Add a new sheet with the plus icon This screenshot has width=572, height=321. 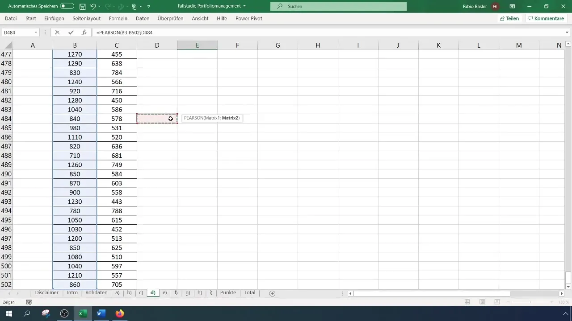pyautogui.click(x=272, y=293)
